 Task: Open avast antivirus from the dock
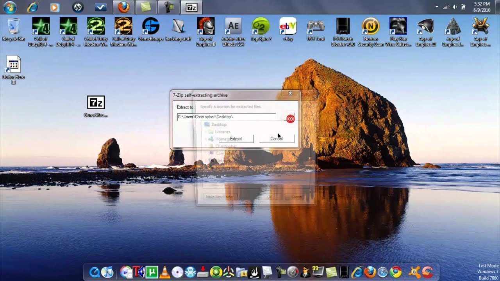[x=414, y=272]
